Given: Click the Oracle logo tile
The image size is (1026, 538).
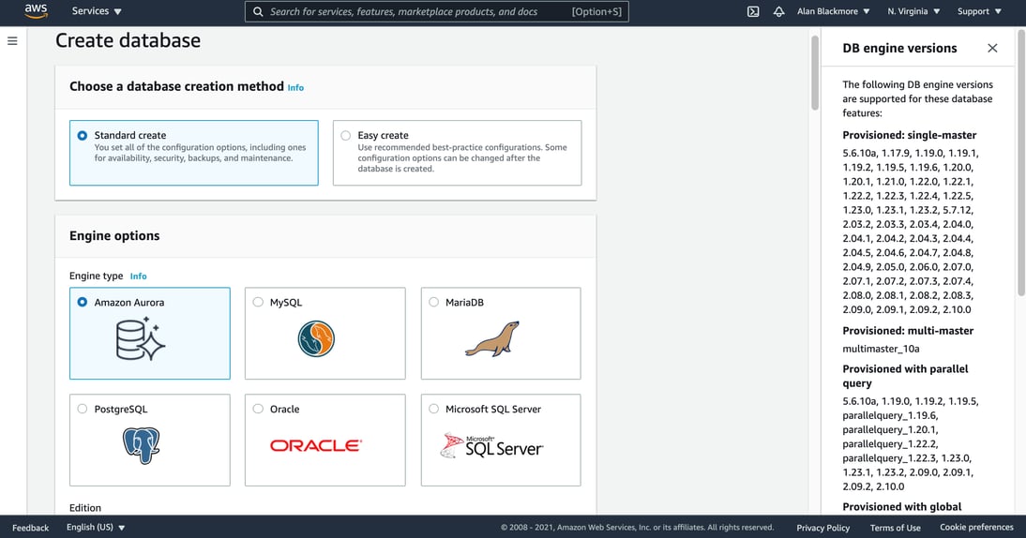Looking at the screenshot, I should click(316, 445).
